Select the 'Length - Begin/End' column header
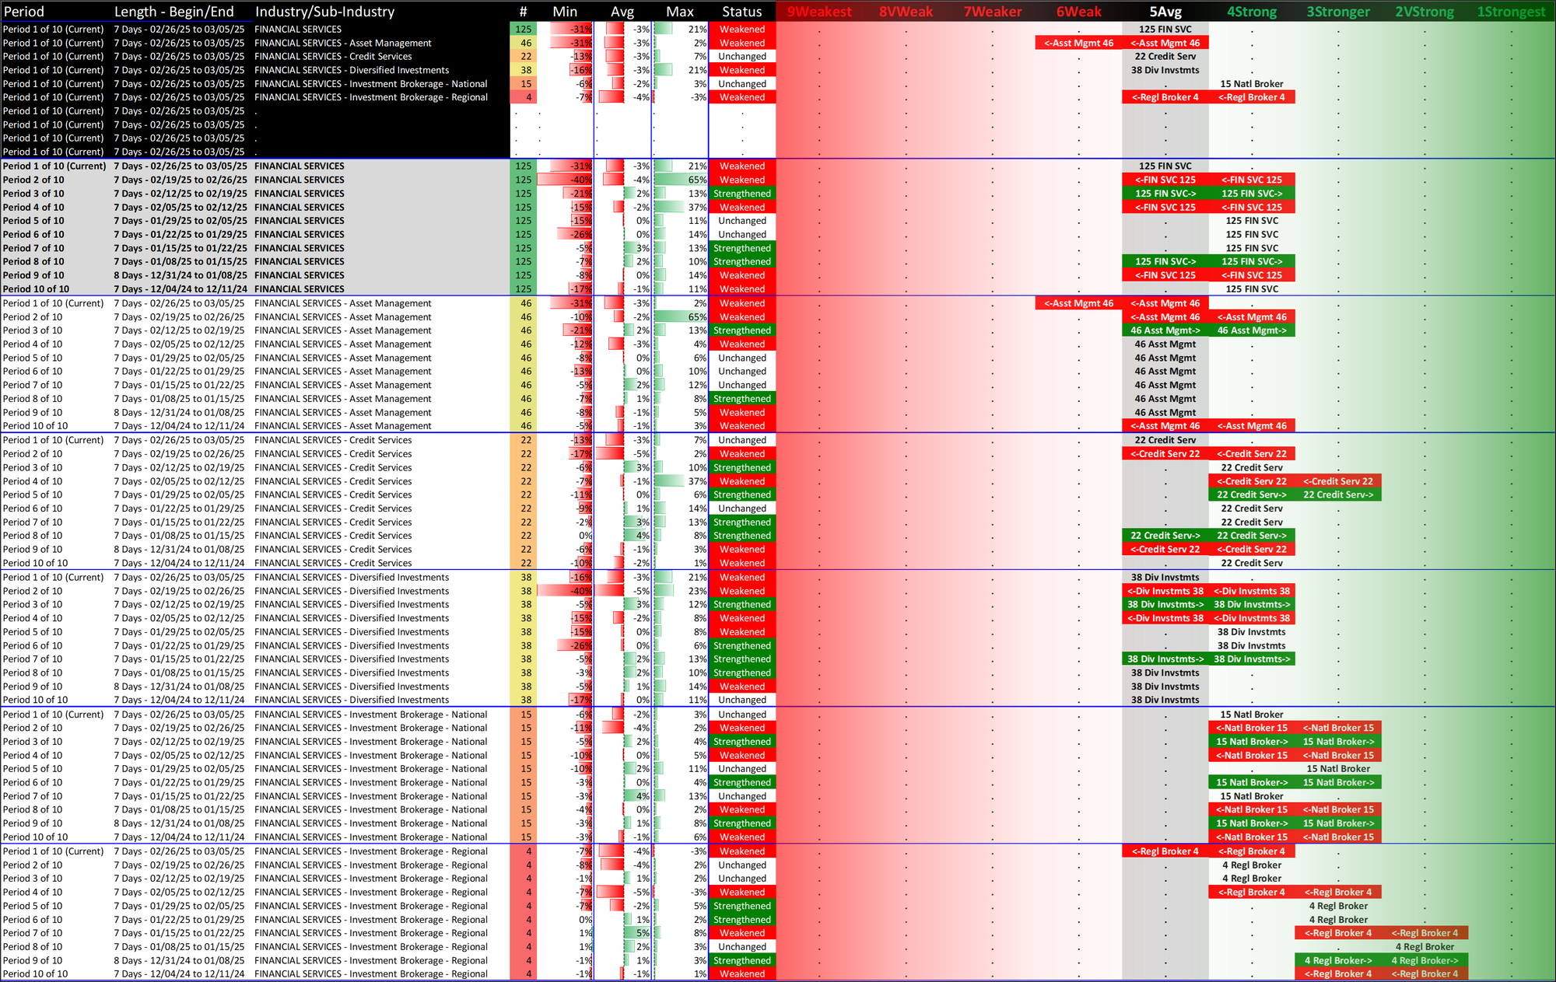Viewport: 1556px width, 982px height. 173,12
